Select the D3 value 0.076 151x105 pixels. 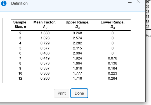[112, 58]
